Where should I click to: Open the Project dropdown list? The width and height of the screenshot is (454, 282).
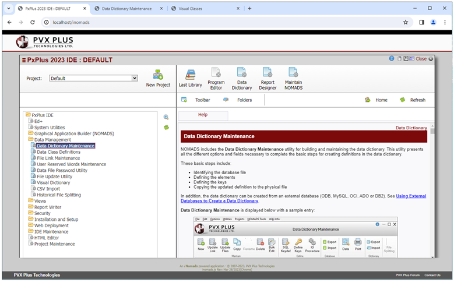coord(93,78)
